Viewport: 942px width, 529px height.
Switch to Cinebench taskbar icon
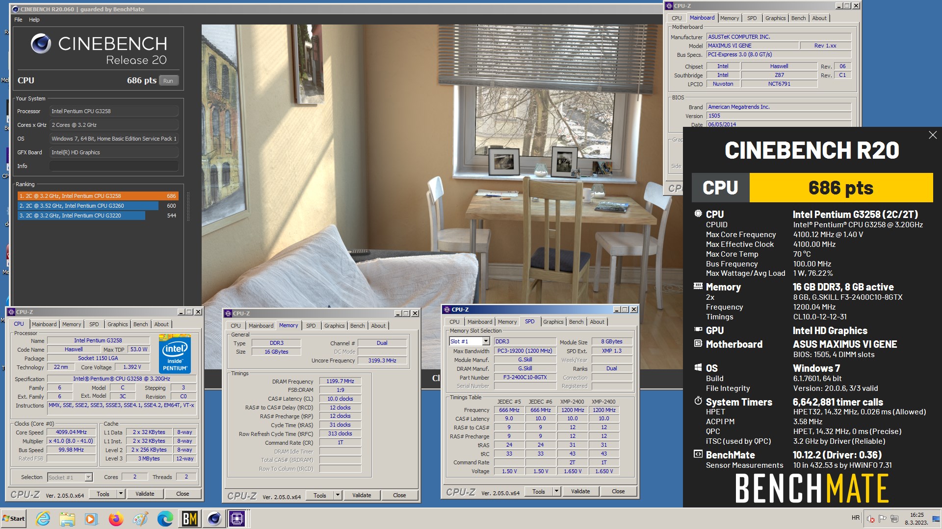[214, 519]
